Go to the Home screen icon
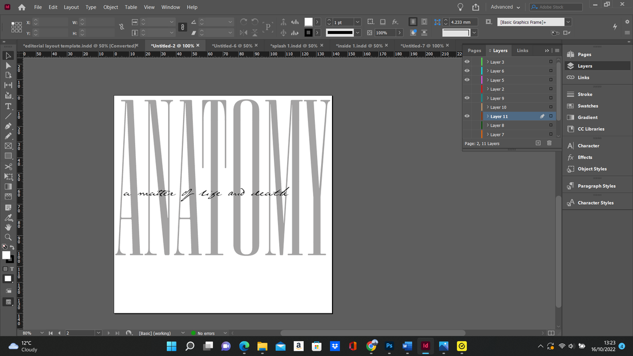 [x=22, y=7]
